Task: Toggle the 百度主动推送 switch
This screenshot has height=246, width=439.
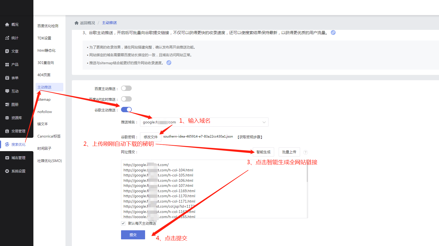Action: 126,88
